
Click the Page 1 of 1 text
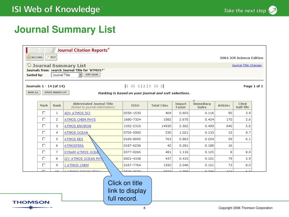coord(253,86)
